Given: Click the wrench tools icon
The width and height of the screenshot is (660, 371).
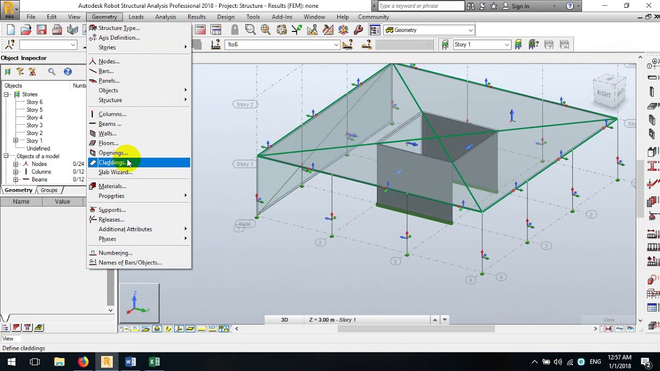Looking at the screenshot, I should click(358, 30).
